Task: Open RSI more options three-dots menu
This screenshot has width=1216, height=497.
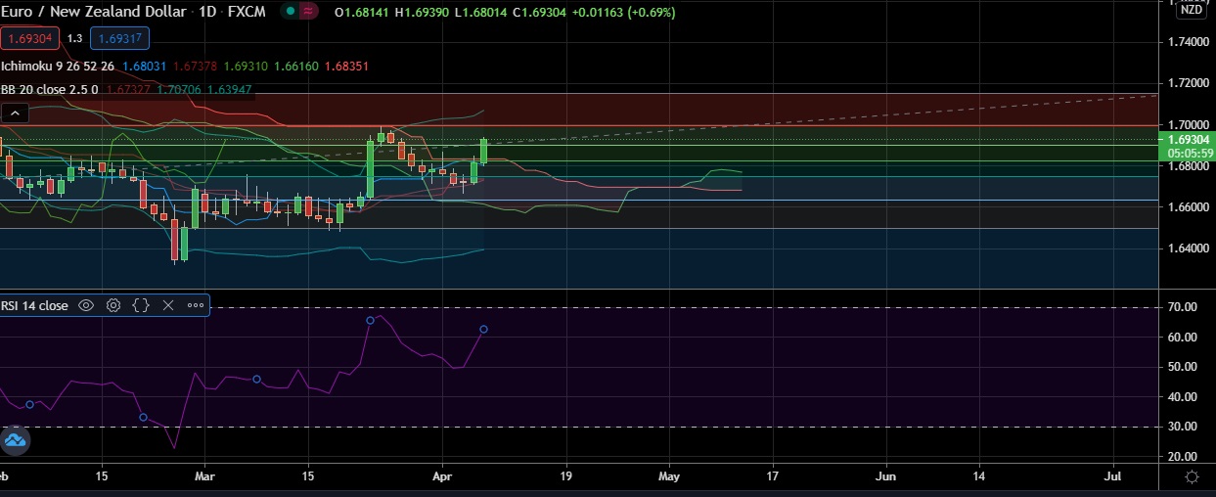Action: [195, 305]
